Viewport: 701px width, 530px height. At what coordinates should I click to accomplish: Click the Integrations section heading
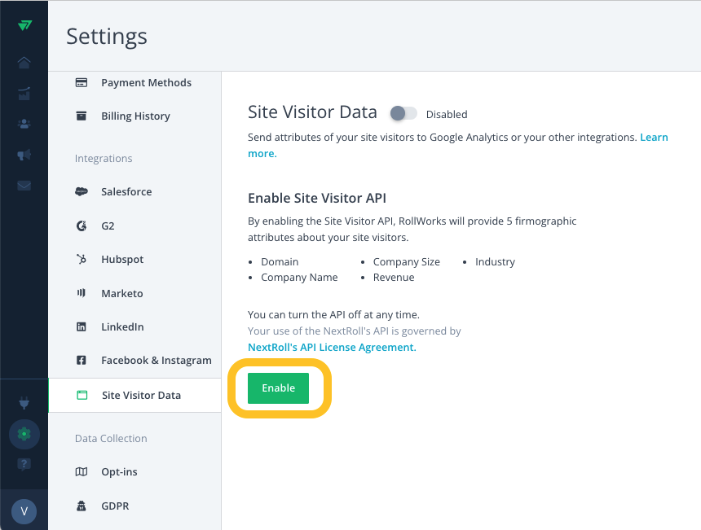point(104,159)
